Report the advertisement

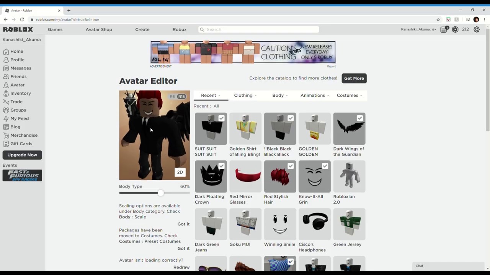click(x=332, y=66)
